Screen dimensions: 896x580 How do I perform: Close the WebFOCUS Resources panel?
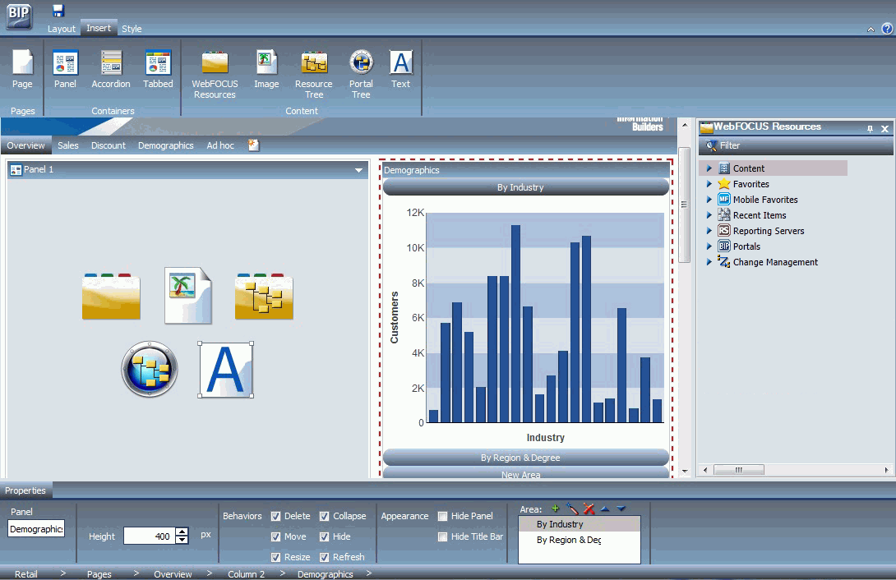coord(884,129)
